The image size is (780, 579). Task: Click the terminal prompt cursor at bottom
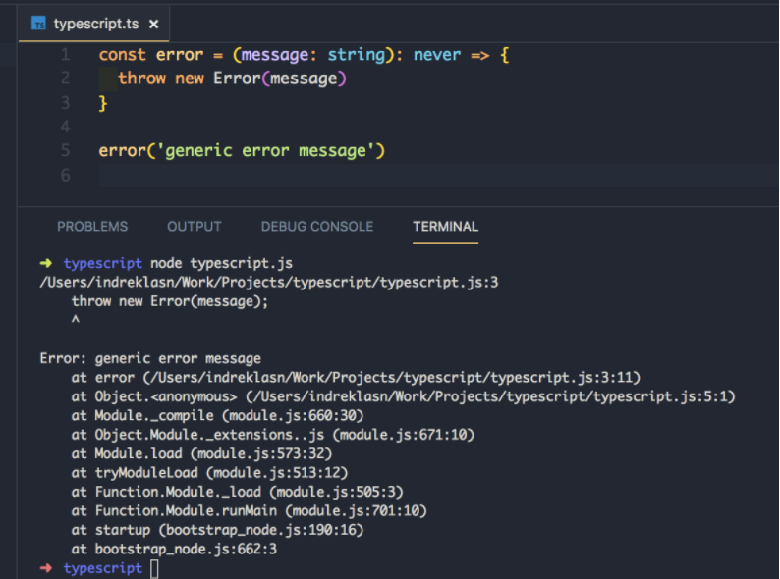tap(154, 568)
